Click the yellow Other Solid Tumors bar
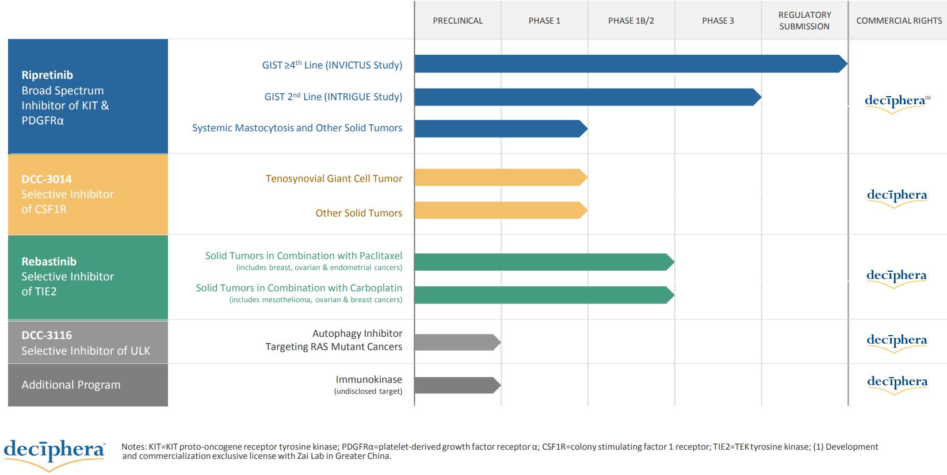 pos(501,210)
